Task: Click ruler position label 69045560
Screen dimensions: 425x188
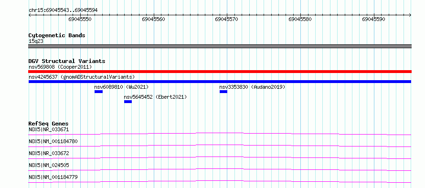Action: tap(153, 19)
